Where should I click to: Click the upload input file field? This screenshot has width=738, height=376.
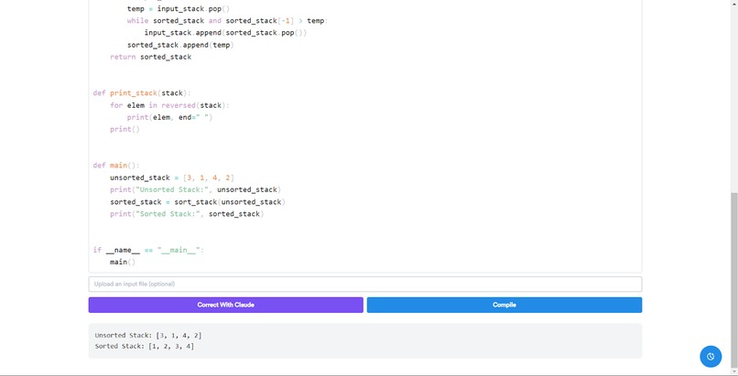coord(364,284)
